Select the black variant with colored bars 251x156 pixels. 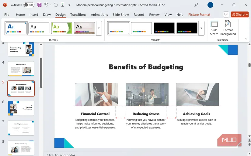pyautogui.click(x=164, y=28)
